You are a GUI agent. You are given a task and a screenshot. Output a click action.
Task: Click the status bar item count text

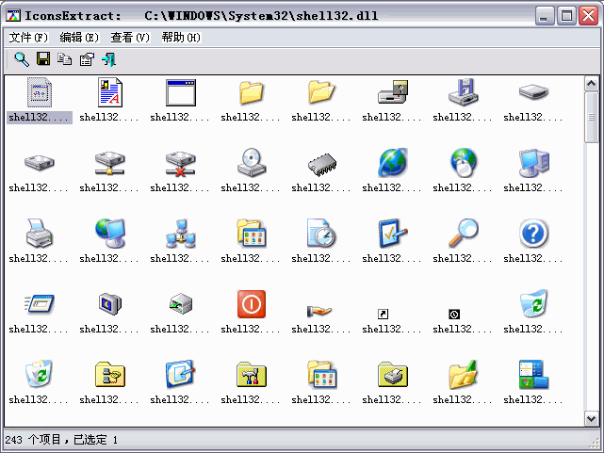[61, 440]
